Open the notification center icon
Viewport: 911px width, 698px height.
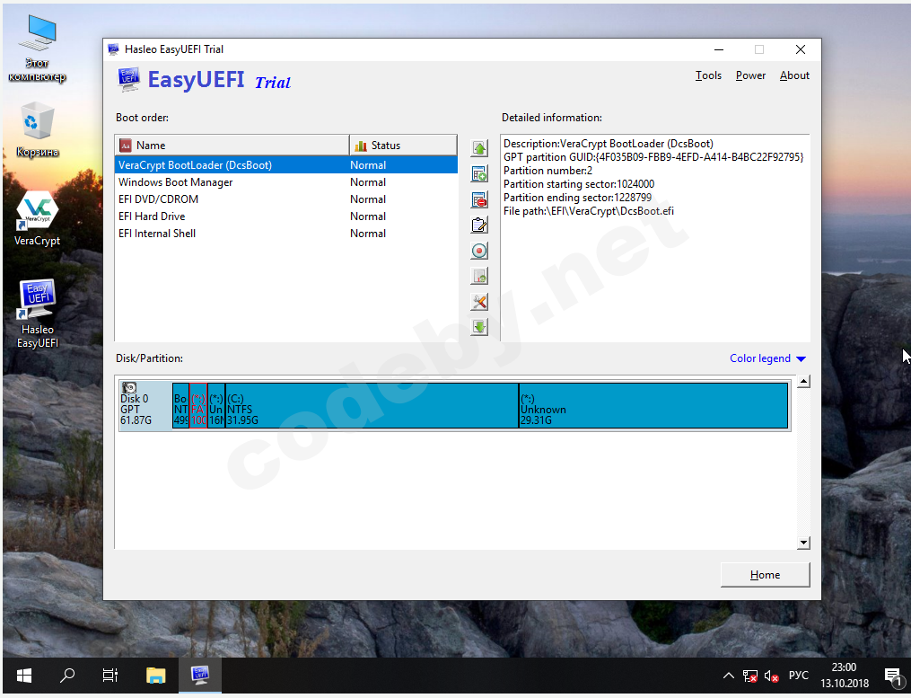click(x=892, y=676)
